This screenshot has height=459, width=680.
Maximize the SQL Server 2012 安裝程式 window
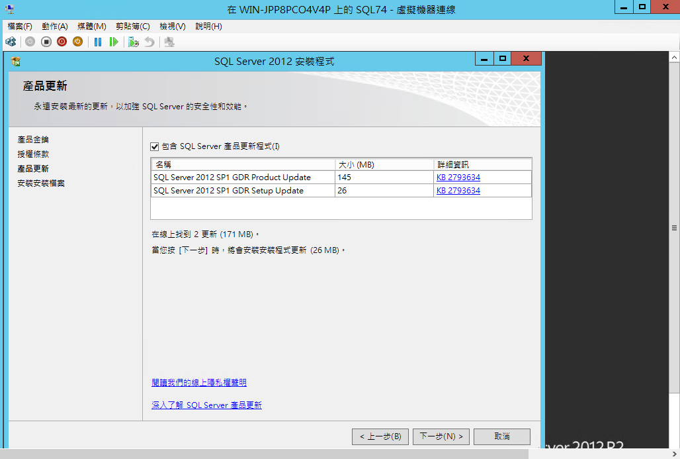tap(502, 59)
